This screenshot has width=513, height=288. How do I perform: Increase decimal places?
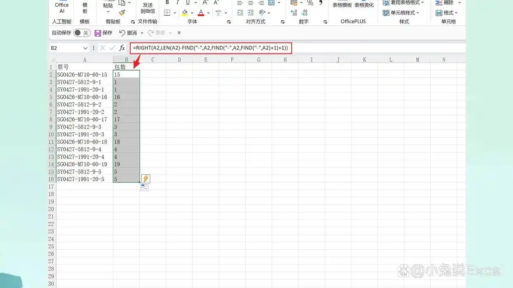294,13
